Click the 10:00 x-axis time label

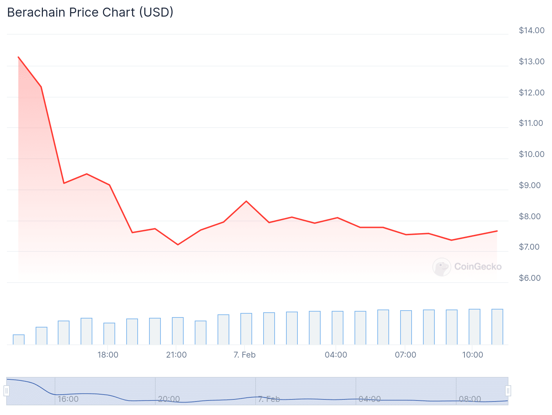tap(472, 355)
